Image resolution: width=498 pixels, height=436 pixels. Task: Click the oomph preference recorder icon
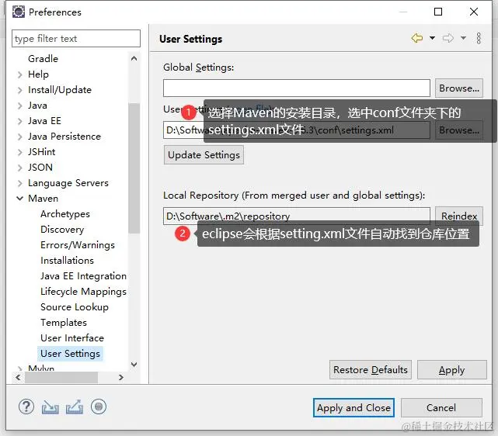pos(99,407)
